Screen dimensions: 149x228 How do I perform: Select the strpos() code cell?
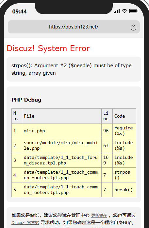point(124,175)
